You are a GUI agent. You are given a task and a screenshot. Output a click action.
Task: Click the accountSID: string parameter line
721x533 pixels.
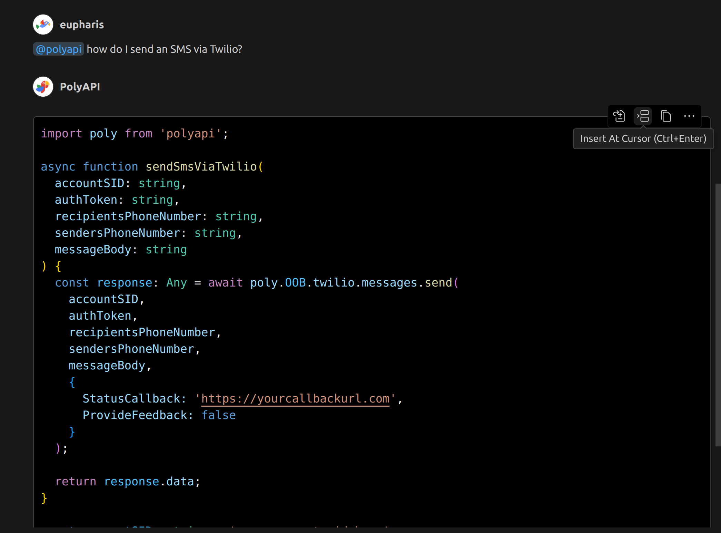[x=120, y=183]
